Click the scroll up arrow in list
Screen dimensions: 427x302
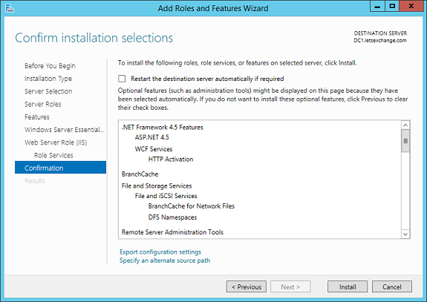coord(405,125)
